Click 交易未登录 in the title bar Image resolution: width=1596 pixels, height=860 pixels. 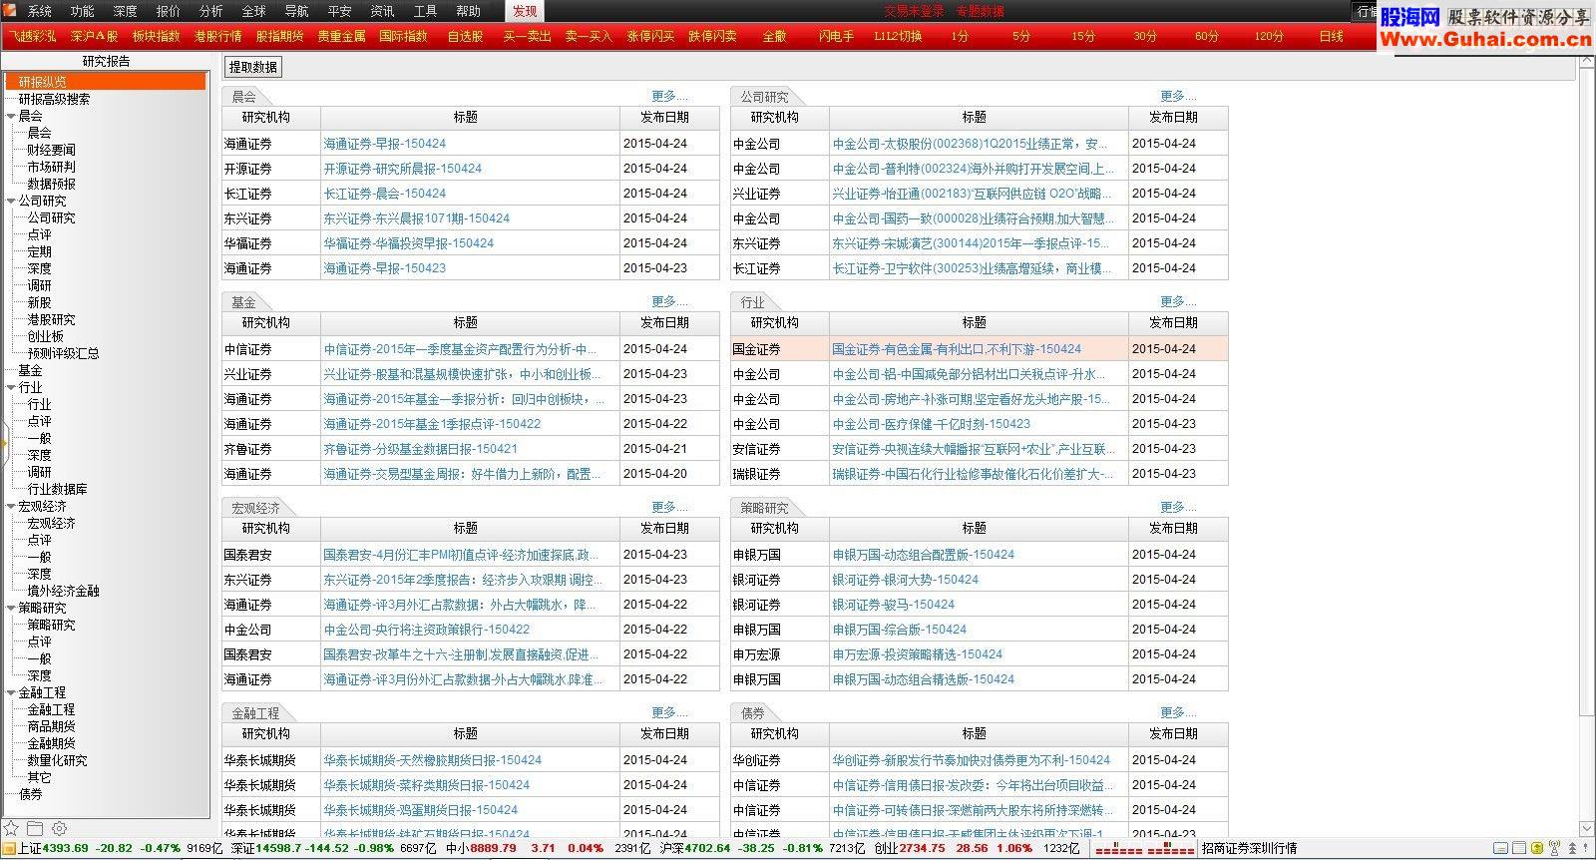pos(914,11)
